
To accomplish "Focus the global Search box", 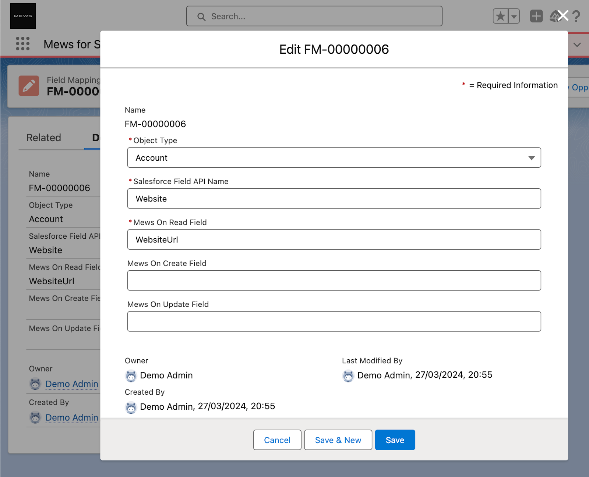I will tap(314, 16).
